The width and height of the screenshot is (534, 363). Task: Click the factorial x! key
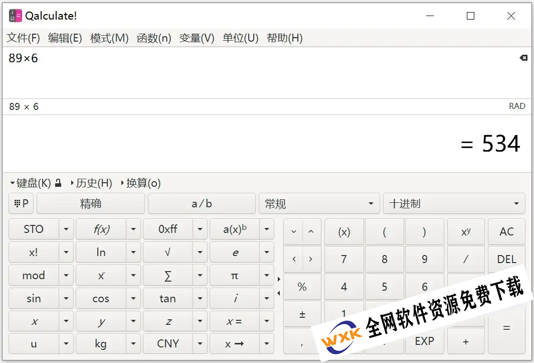[34, 252]
